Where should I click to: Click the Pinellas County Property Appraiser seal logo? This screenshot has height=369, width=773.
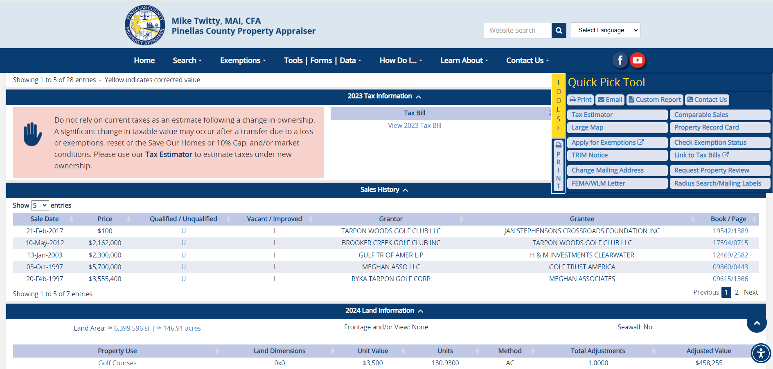145,25
